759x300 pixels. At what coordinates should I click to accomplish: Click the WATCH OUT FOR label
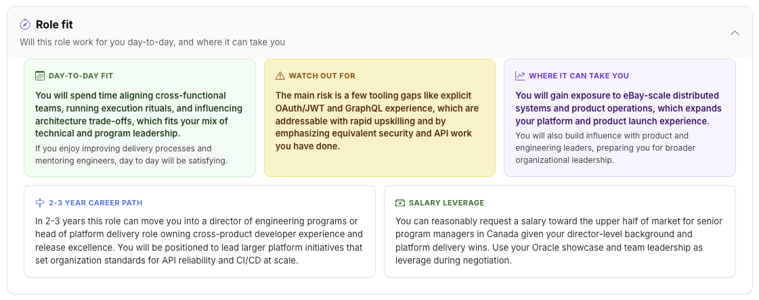(322, 76)
